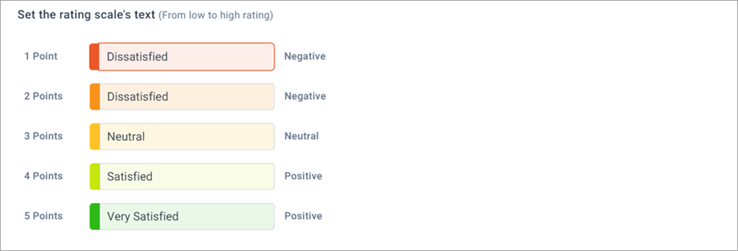Click the lime color tab for 4 Points
This screenshot has width=738, height=251.
pyautogui.click(x=95, y=177)
